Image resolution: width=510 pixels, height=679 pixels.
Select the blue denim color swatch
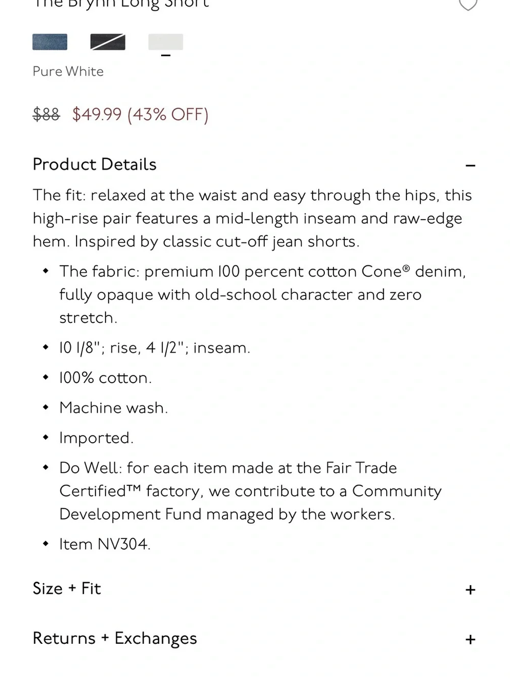50,42
